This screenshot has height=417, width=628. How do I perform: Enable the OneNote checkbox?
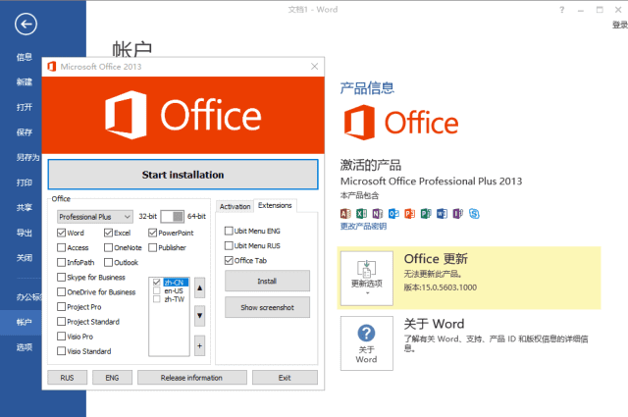pos(108,247)
